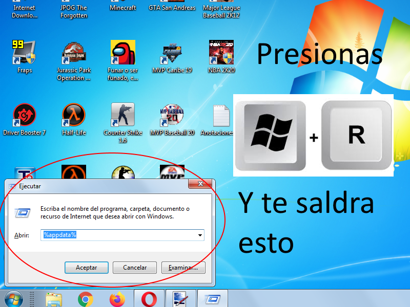The height and width of the screenshot is (307, 410).
Task: Open the MVP Baseball 20 icon
Action: pos(172,116)
